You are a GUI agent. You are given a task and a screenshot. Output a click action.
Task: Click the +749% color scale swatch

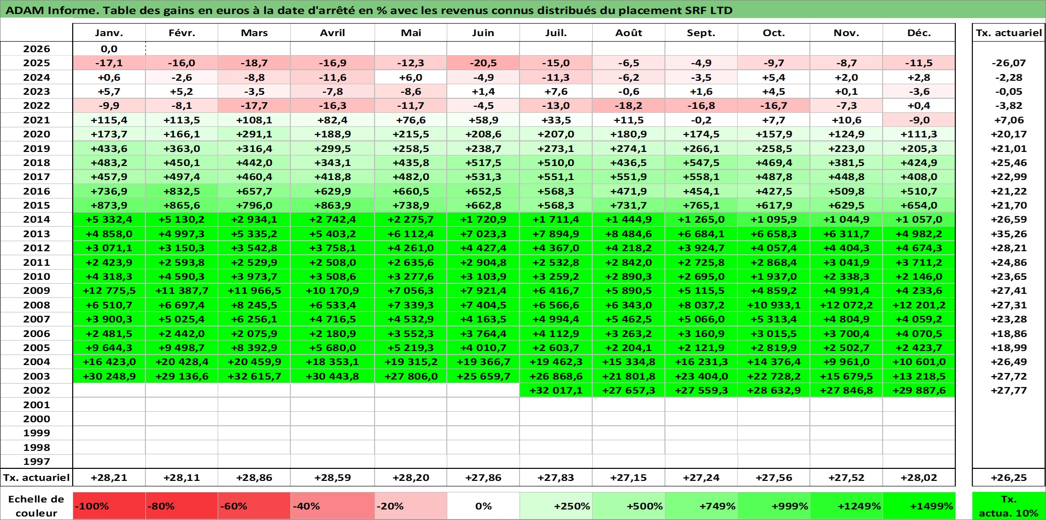pyautogui.click(x=701, y=506)
